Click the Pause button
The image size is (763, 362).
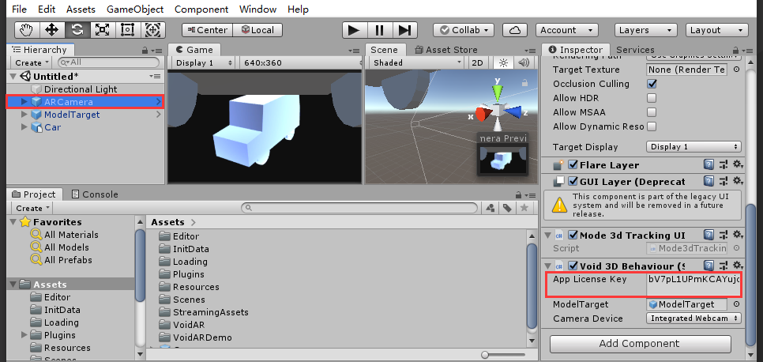[x=379, y=30]
